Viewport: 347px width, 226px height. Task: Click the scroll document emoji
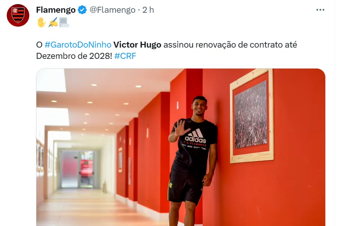point(64,22)
